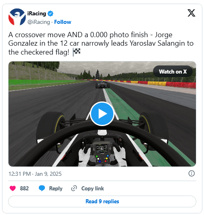Click the reply speech bubble icon

pyautogui.click(x=42, y=188)
